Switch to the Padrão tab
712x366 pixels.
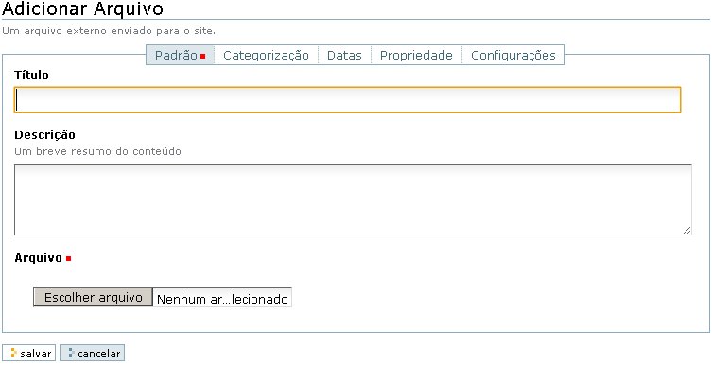click(180, 56)
